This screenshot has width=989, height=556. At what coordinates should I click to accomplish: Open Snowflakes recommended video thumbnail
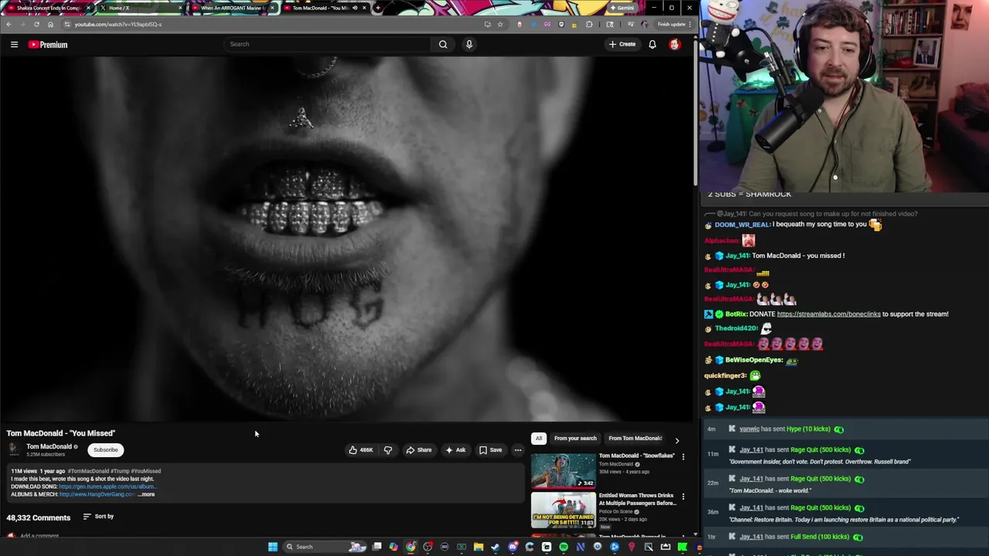tap(563, 470)
